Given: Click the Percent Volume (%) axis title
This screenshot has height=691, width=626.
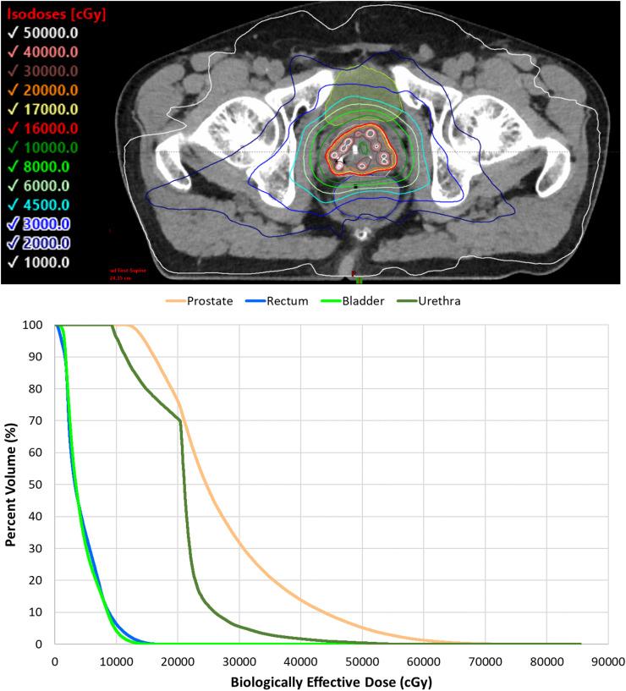Looking at the screenshot, I should [11, 485].
